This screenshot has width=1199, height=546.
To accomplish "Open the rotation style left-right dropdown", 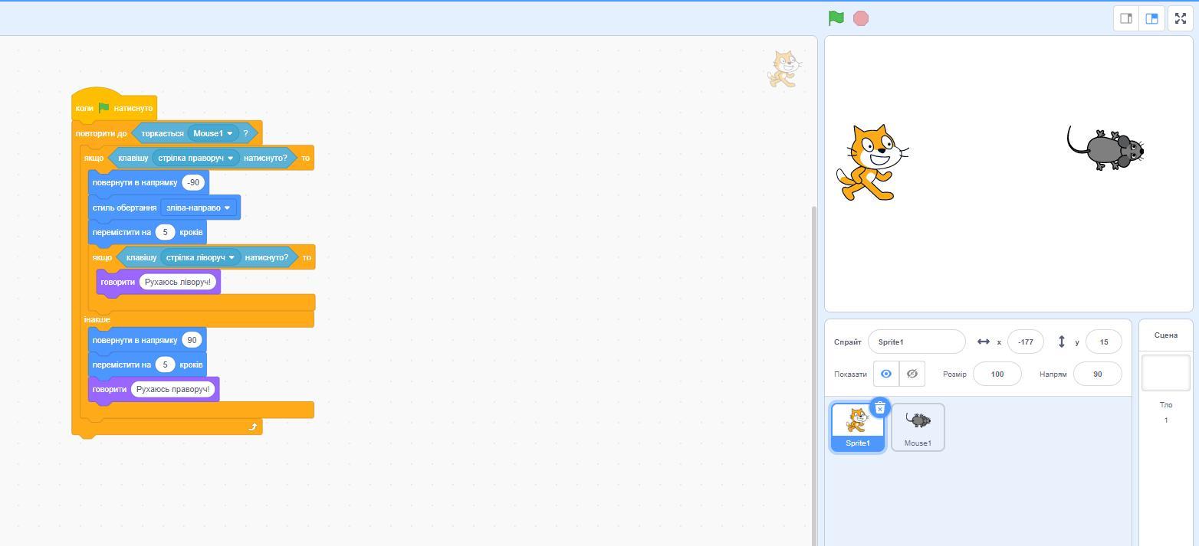I will [x=198, y=208].
